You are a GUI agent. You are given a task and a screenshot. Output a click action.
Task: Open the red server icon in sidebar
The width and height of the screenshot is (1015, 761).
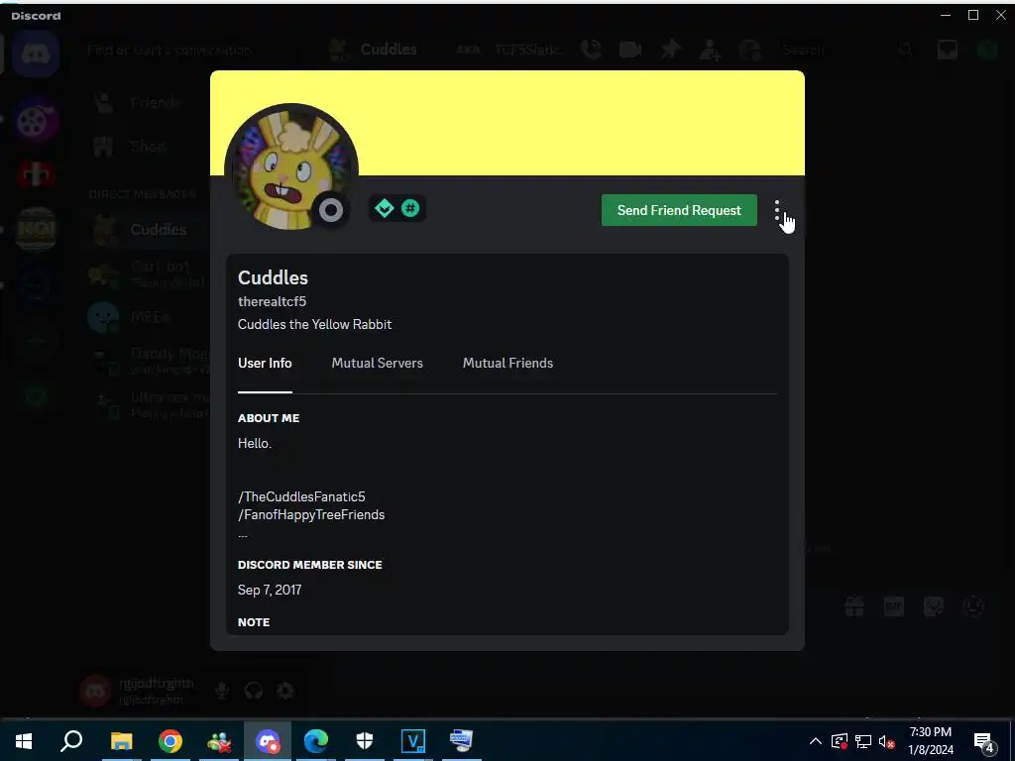(x=36, y=174)
